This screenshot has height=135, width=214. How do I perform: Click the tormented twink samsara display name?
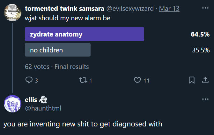click(64, 9)
